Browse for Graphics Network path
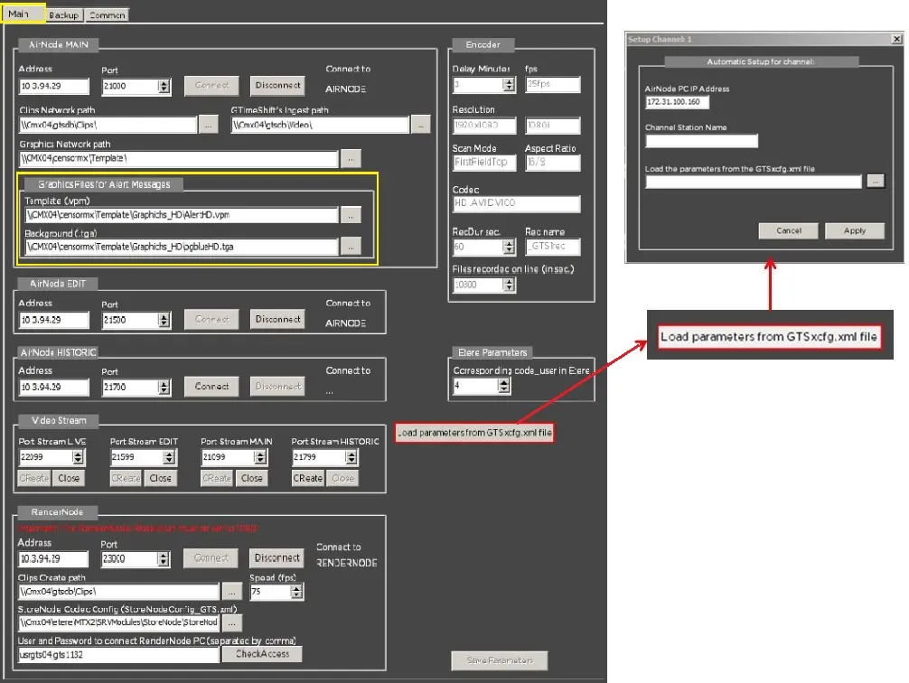Viewport: 909px width, 683px height. [x=351, y=158]
